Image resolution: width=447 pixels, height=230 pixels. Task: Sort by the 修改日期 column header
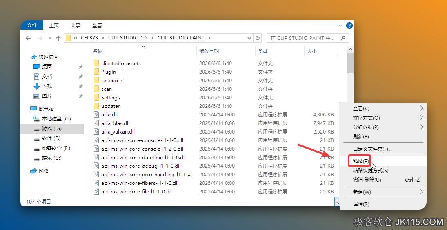point(209,51)
